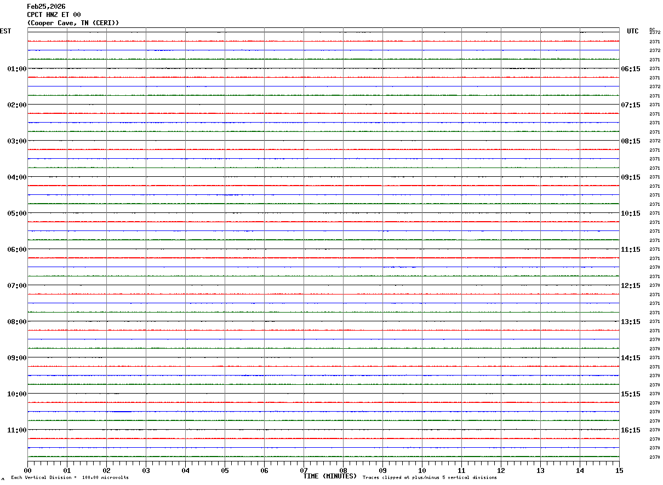Click minute 07 tick label on the bottom axis

pos(304,470)
